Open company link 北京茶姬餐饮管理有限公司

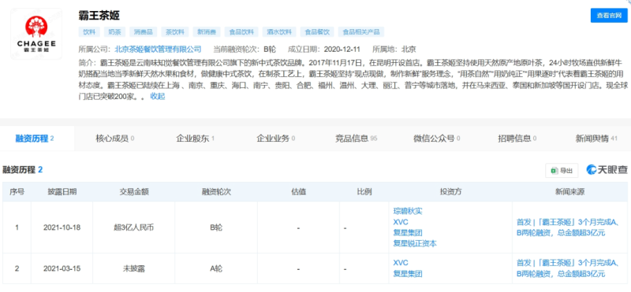[159, 50]
